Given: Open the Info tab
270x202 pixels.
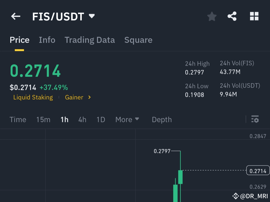Looking at the screenshot, I should (x=47, y=40).
